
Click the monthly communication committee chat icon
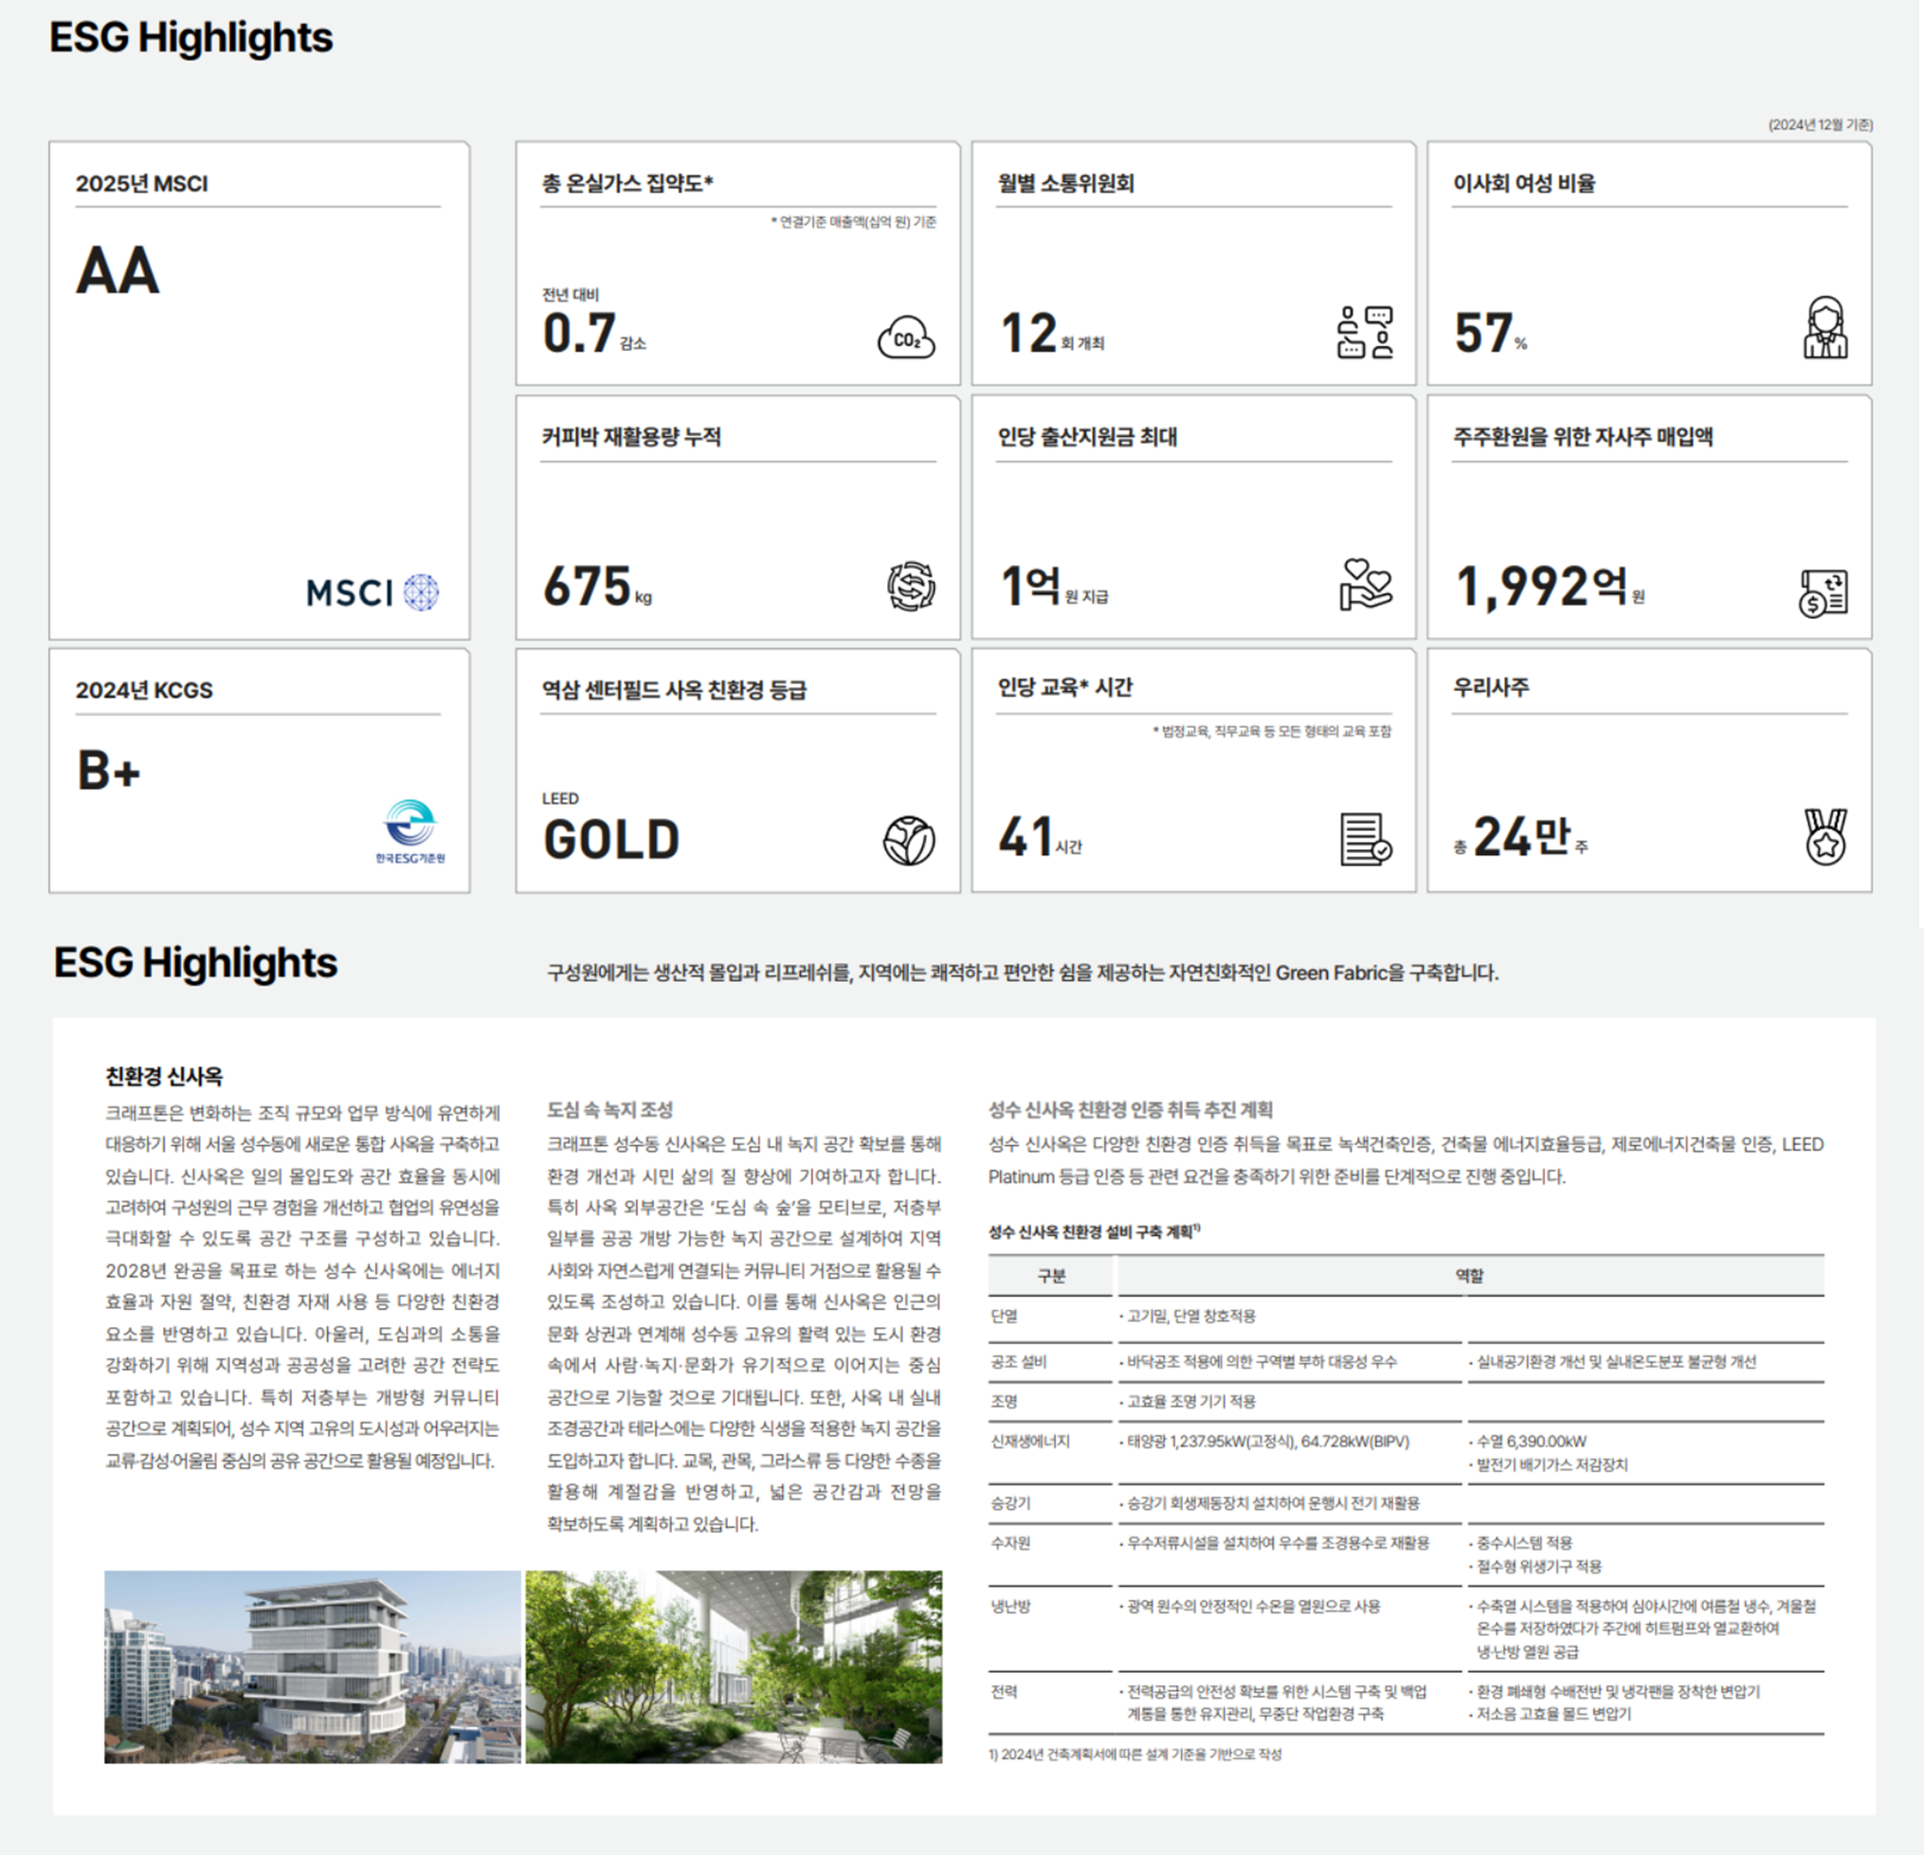point(1365,332)
